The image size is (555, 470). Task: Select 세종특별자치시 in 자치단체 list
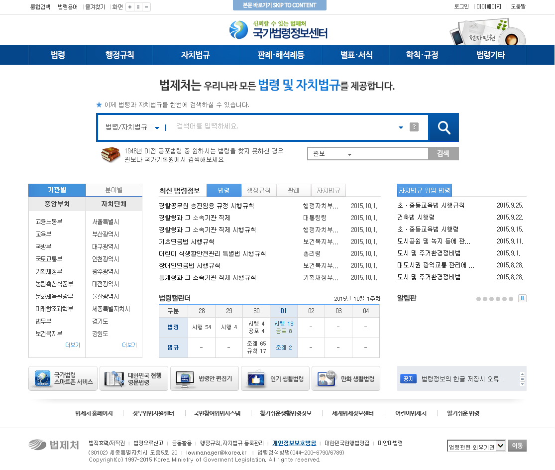click(x=111, y=309)
